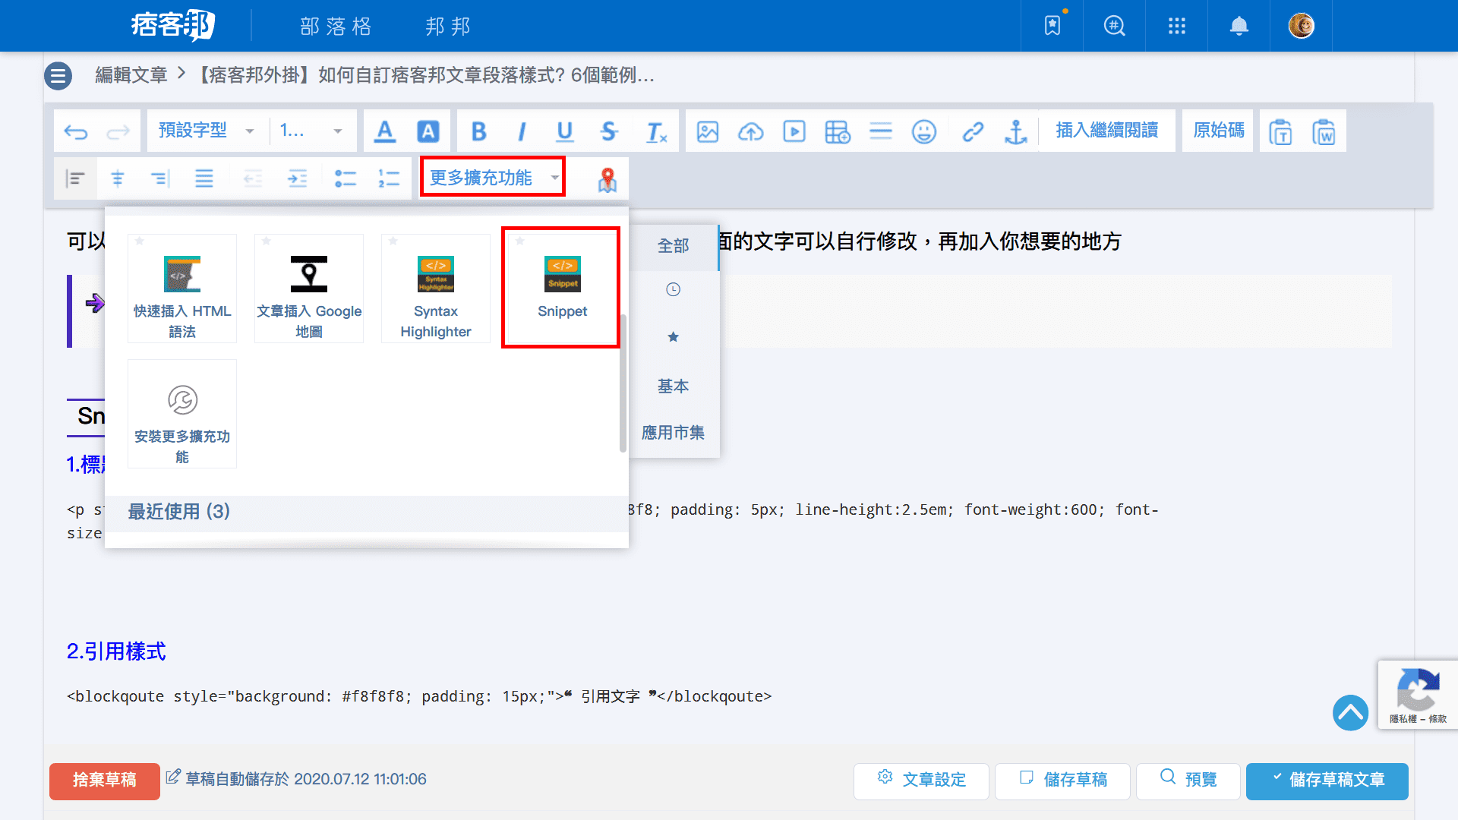Image resolution: width=1458 pixels, height=820 pixels.
Task: Insert a hyperlink
Action: [973, 131]
